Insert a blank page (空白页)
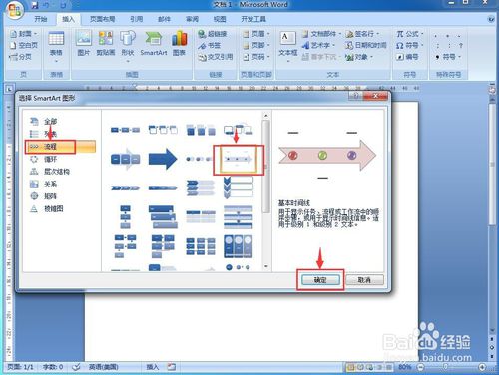499x375 pixels. 24,45
